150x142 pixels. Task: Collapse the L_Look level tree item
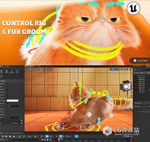(x=137, y=75)
